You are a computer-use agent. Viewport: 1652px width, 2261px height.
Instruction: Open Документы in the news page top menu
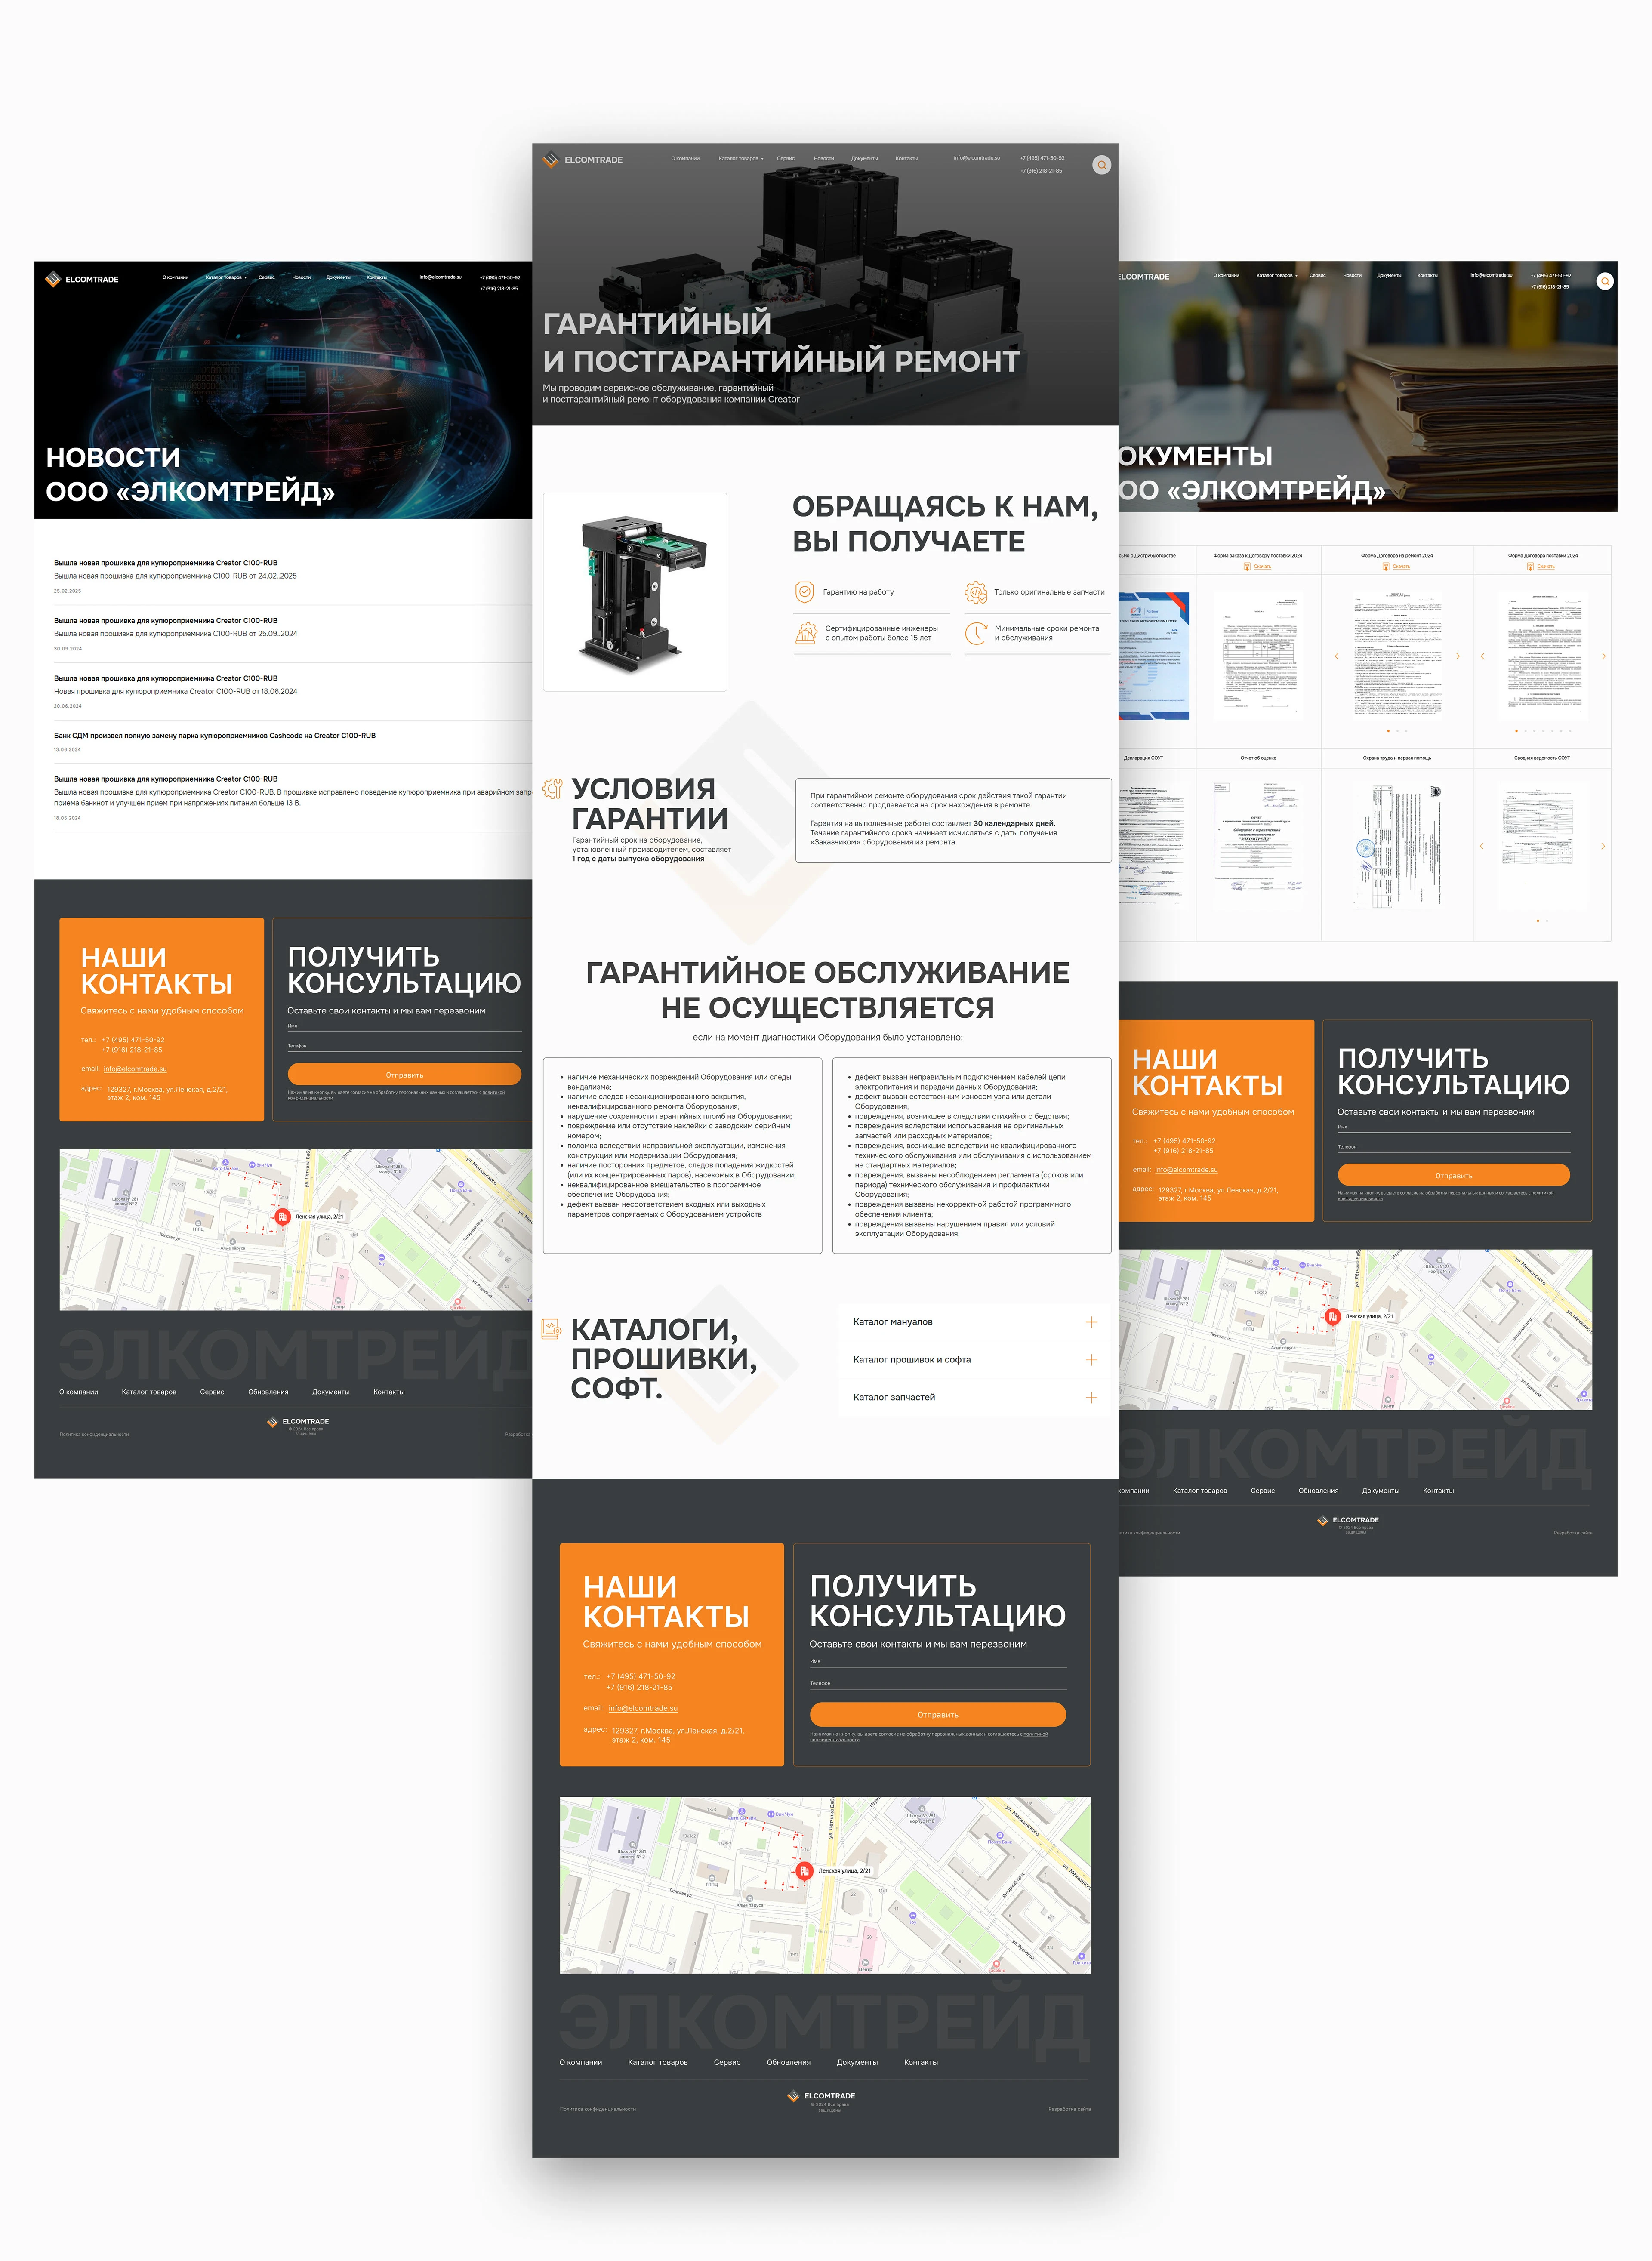click(338, 277)
